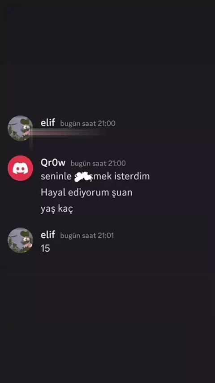This screenshot has width=215, height=383.
Task: Open the Qr0w username profile
Action: 53,163
